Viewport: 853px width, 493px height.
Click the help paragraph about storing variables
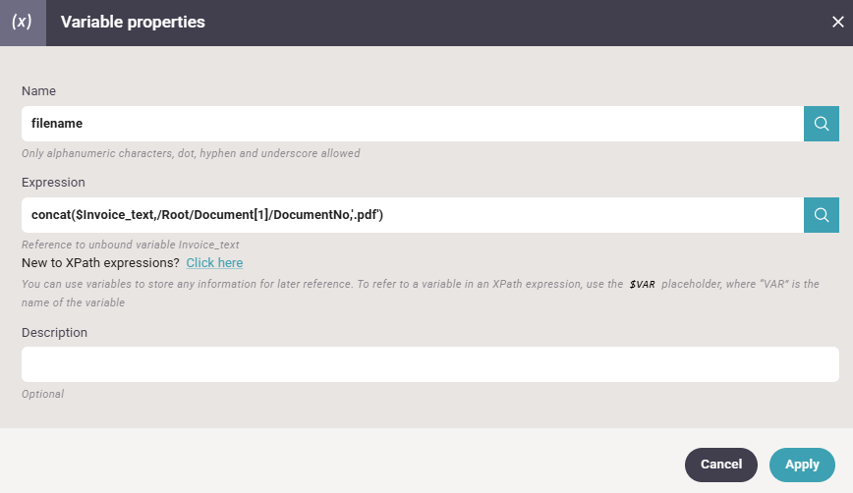420,293
